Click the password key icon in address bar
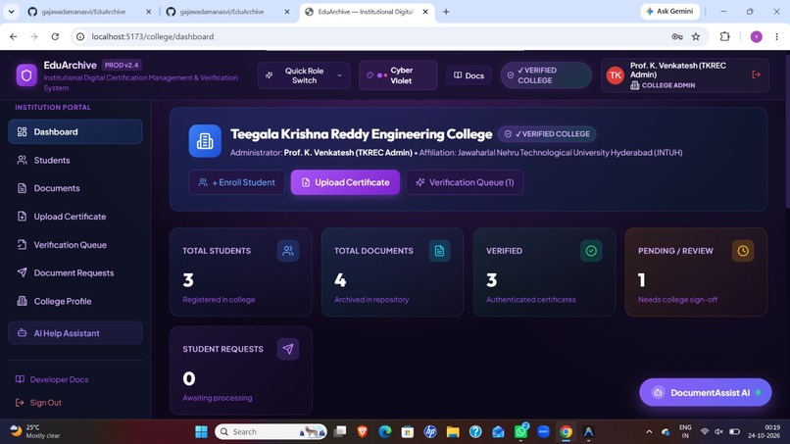 (677, 37)
